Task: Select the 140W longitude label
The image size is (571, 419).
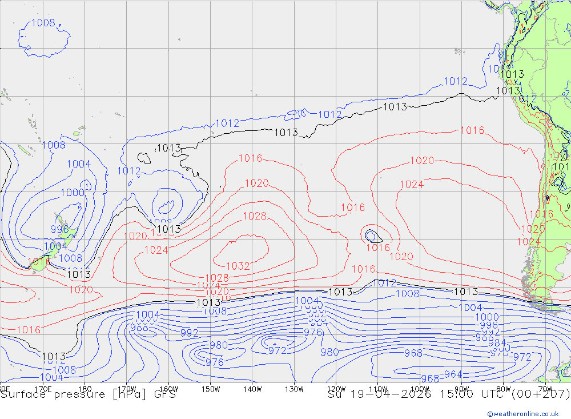Action: 252,389
